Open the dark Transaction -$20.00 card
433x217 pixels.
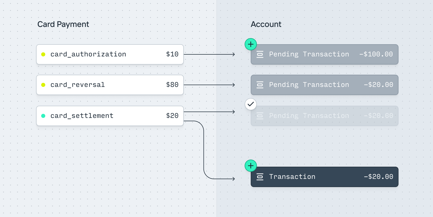[x=324, y=177]
